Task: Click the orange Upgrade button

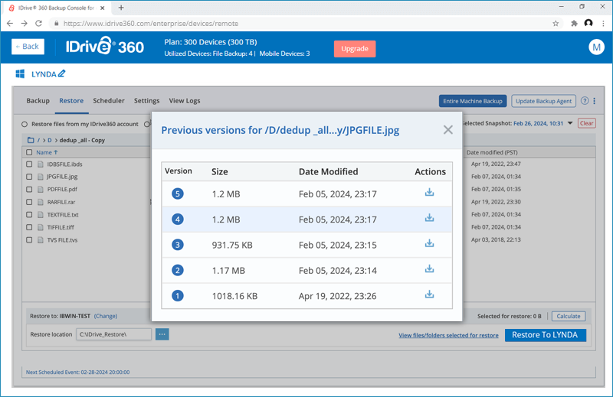Action: coord(354,48)
